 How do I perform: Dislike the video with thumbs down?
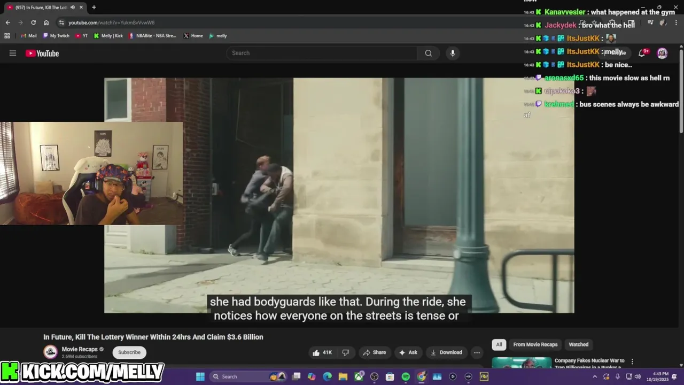click(346, 352)
